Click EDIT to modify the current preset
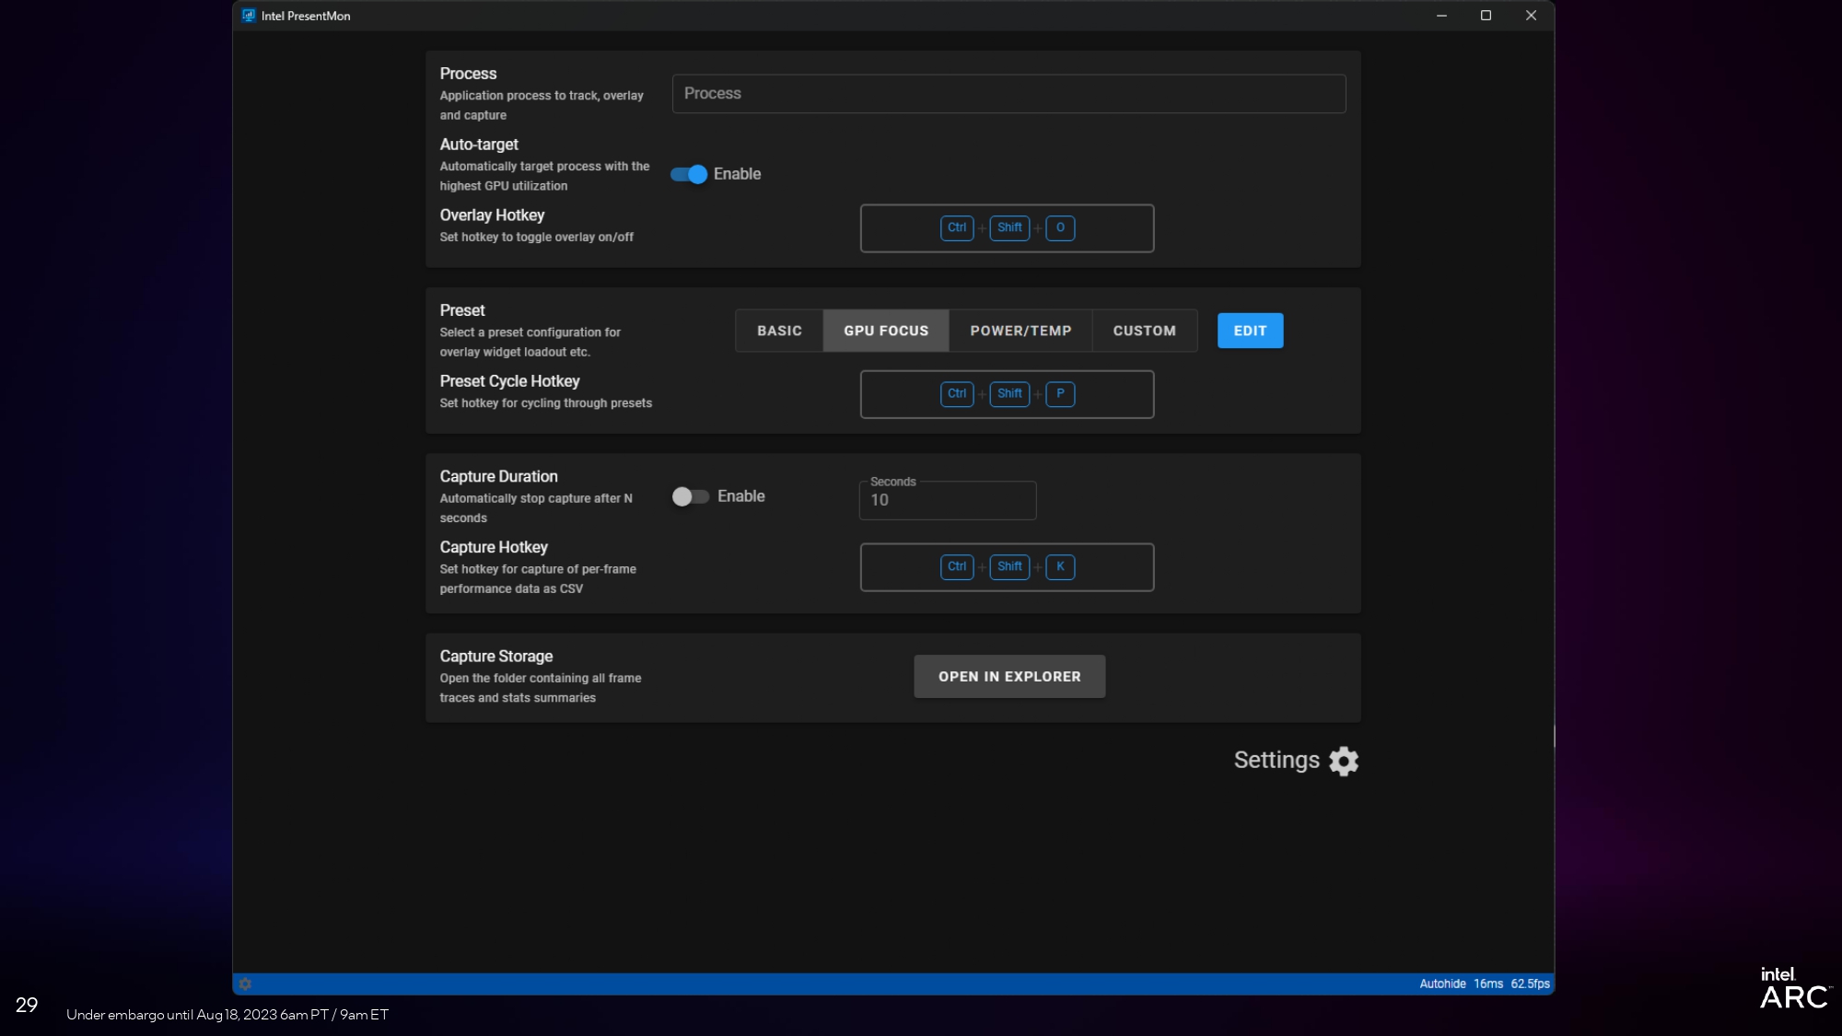Screen dimensions: 1842x1036 pos(1250,330)
